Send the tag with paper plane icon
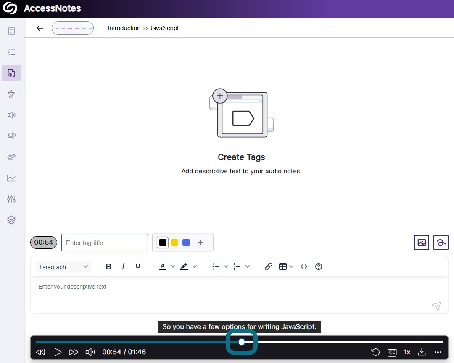 [436, 306]
